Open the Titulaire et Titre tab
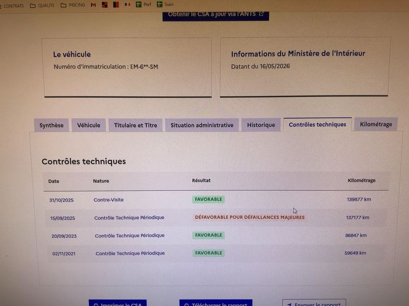This screenshot has height=306, width=409. (135, 125)
